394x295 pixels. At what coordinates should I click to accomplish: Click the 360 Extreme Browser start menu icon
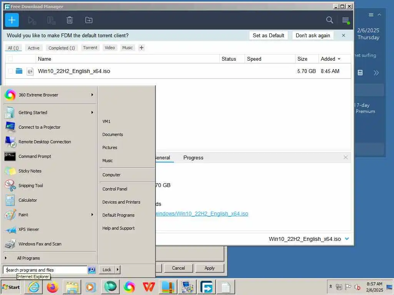[10, 95]
